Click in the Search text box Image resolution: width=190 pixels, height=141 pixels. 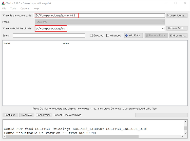(49, 36)
